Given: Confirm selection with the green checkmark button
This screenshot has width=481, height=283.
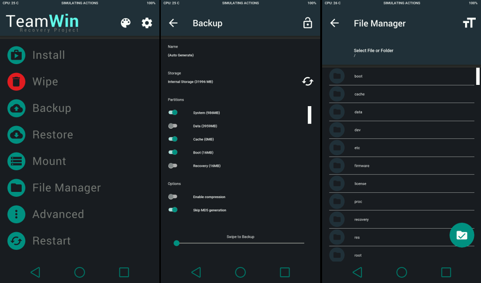Looking at the screenshot, I should (x=462, y=235).
